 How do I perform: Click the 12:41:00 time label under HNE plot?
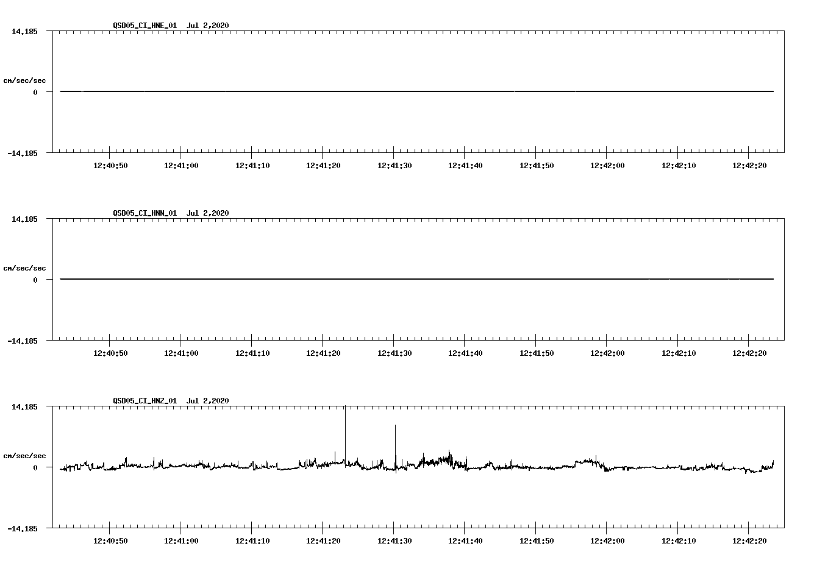(x=181, y=166)
